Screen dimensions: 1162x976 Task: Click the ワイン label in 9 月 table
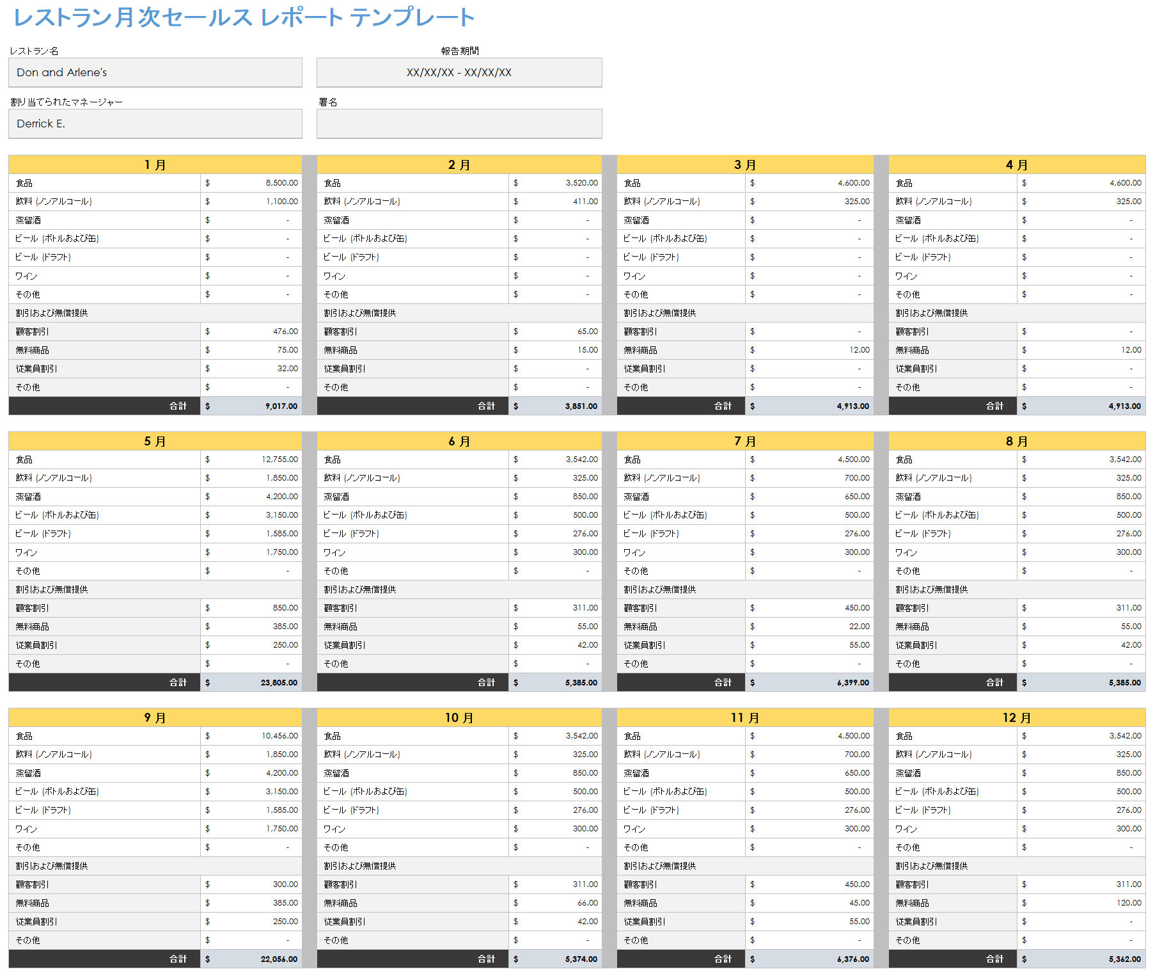26,829
